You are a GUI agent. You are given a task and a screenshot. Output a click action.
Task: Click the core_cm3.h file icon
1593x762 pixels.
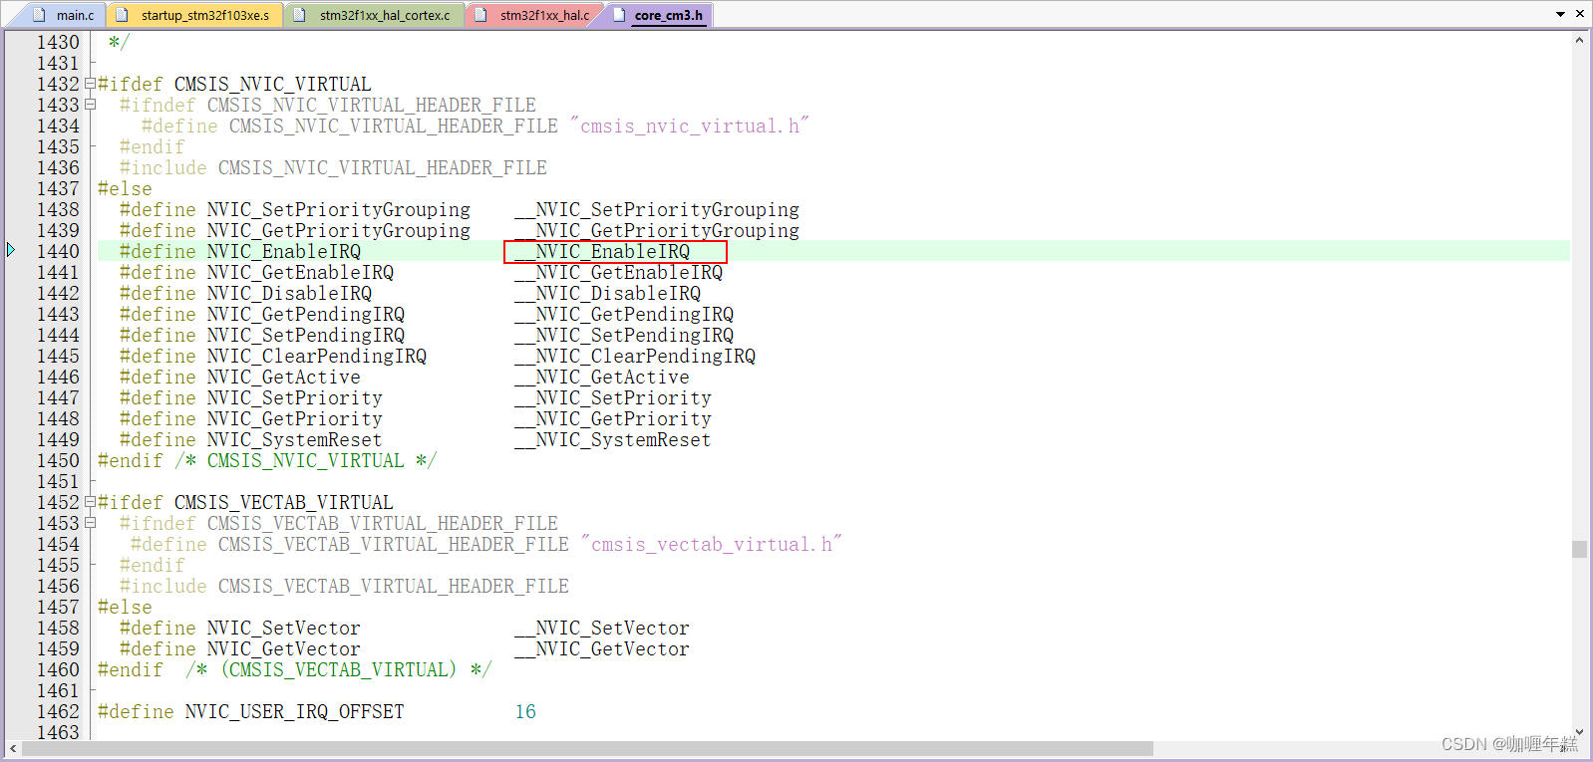618,15
